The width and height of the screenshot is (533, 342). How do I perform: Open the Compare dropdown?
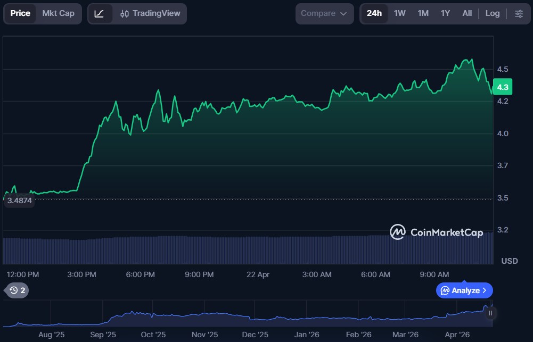coord(324,13)
